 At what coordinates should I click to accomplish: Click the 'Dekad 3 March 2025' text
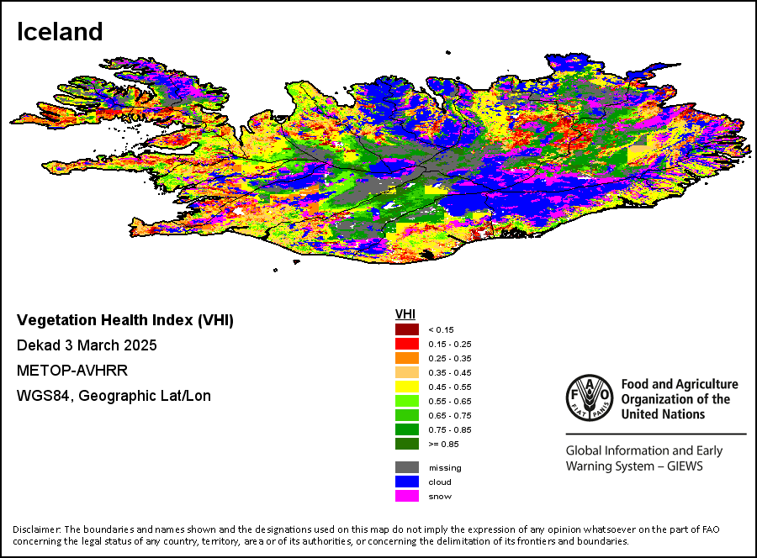(x=87, y=345)
